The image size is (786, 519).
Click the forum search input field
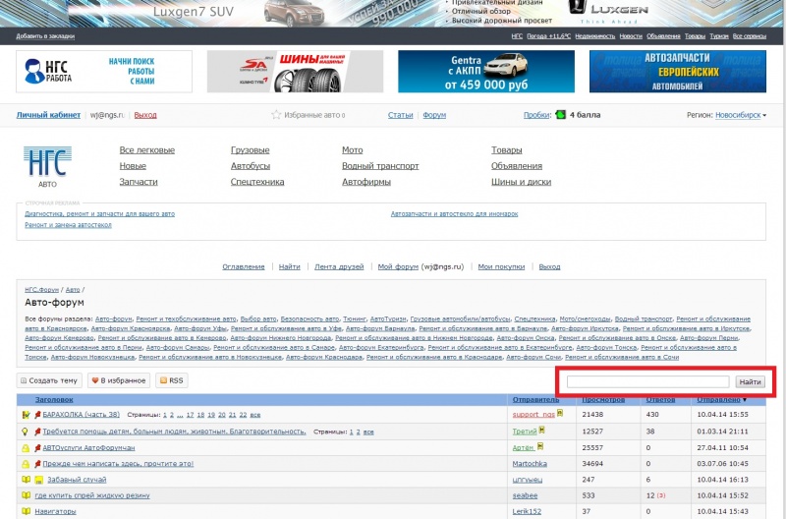coord(648,381)
